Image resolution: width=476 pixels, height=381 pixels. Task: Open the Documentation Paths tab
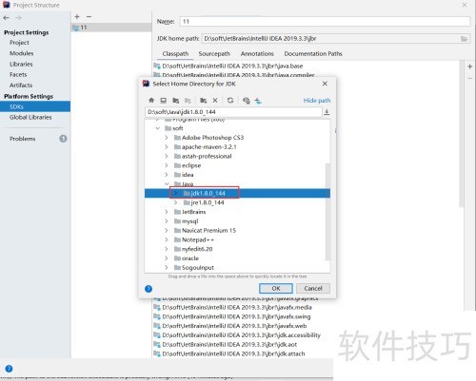point(313,53)
